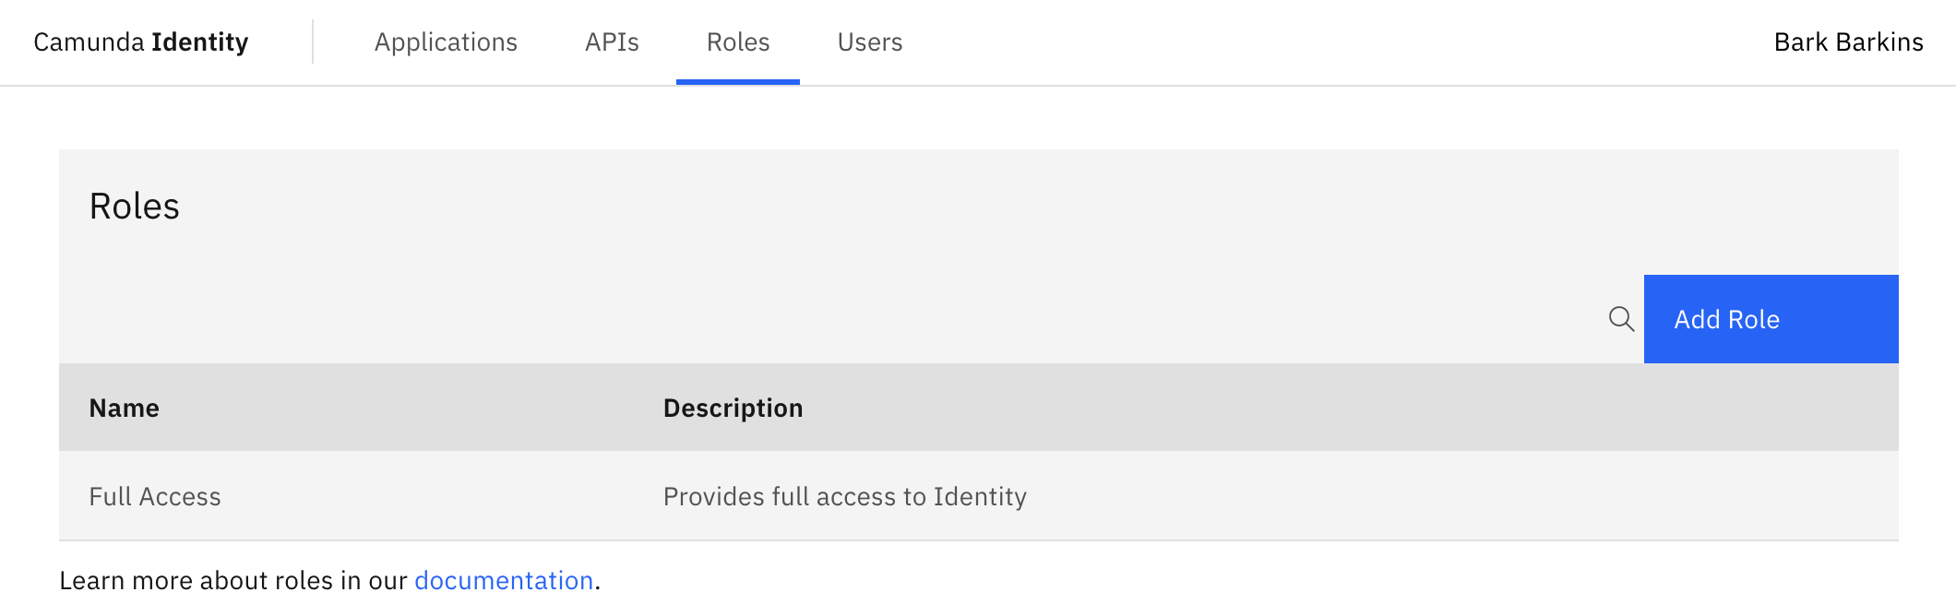Switch to the Applications tab
Screen dimensions: 1956x616
446,41
